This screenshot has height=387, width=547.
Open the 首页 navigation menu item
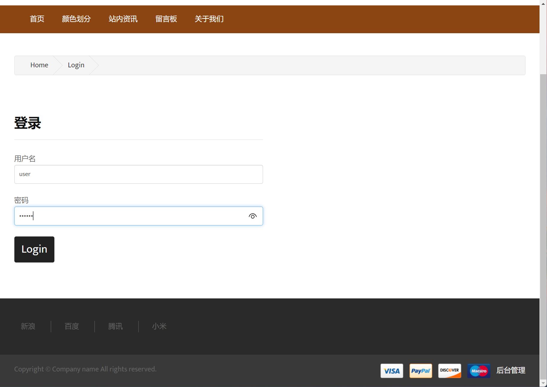coord(37,19)
